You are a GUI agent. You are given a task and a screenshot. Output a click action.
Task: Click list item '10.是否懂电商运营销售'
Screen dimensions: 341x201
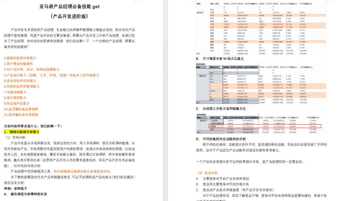(21, 109)
